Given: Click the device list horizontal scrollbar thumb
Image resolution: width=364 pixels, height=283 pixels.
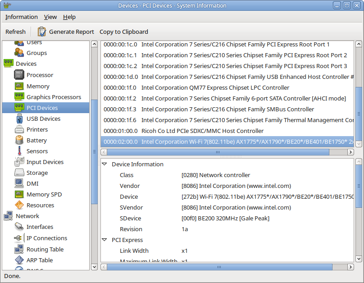Looking at the screenshot, I should point(218,152).
